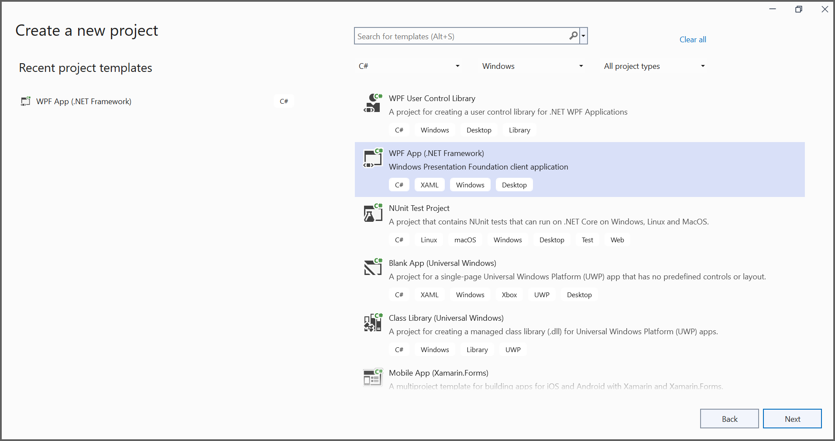Minimize the Create a new project window
Image resolution: width=835 pixels, height=441 pixels.
[773, 9]
